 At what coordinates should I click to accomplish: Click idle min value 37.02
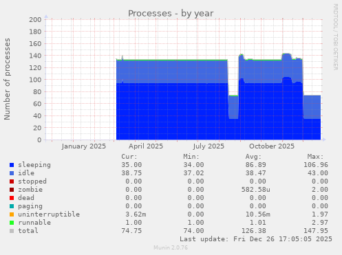coord(193,173)
